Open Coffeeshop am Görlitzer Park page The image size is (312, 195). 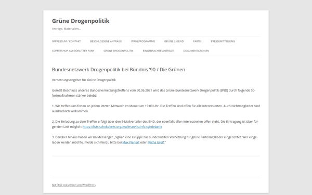(x=73, y=51)
